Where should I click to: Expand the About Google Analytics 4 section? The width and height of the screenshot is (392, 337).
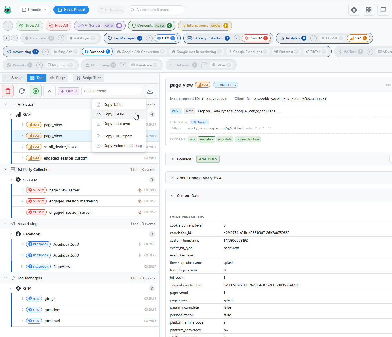[x=199, y=178]
